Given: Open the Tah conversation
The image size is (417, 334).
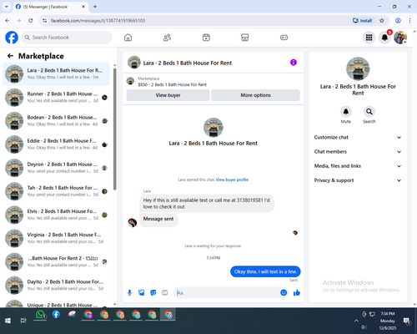Looking at the screenshot, I should [x=56, y=191].
